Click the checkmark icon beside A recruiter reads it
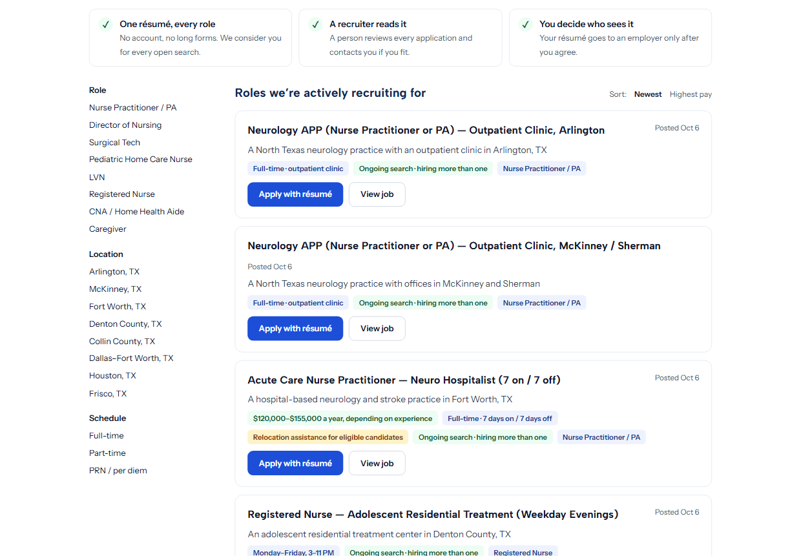Viewport: 801px width, 556px height. pyautogui.click(x=315, y=25)
